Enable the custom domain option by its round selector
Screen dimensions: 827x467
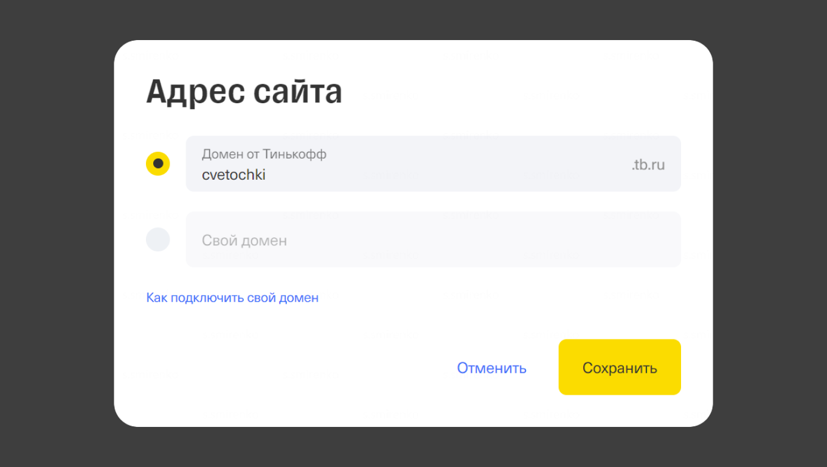[x=157, y=239]
